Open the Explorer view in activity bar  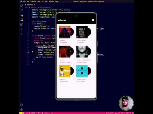[21, 5]
